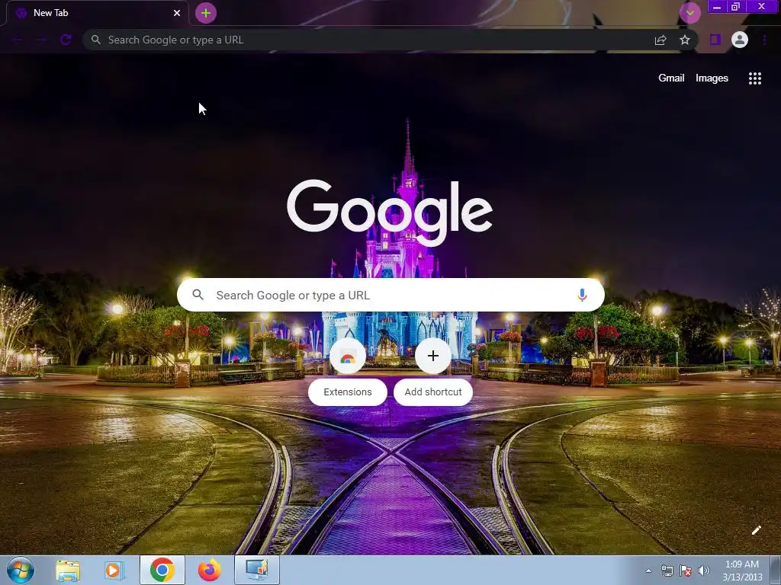Select the New Tab tab
The width and height of the screenshot is (781, 585).
click(x=97, y=13)
